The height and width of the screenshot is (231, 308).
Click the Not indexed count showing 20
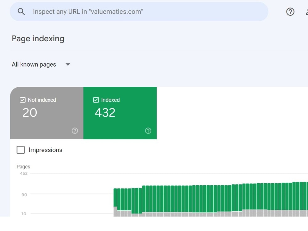coord(30,113)
